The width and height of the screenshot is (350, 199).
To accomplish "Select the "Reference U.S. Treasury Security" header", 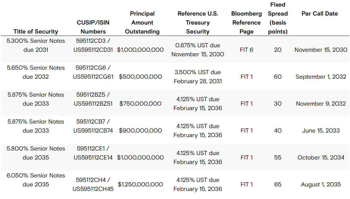I will [198, 22].
